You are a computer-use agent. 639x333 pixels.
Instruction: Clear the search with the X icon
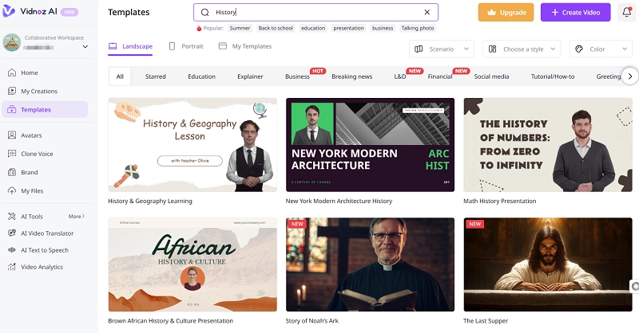point(427,12)
